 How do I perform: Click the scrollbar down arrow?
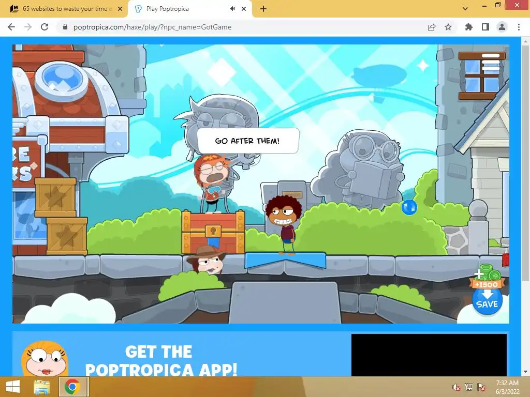click(525, 372)
